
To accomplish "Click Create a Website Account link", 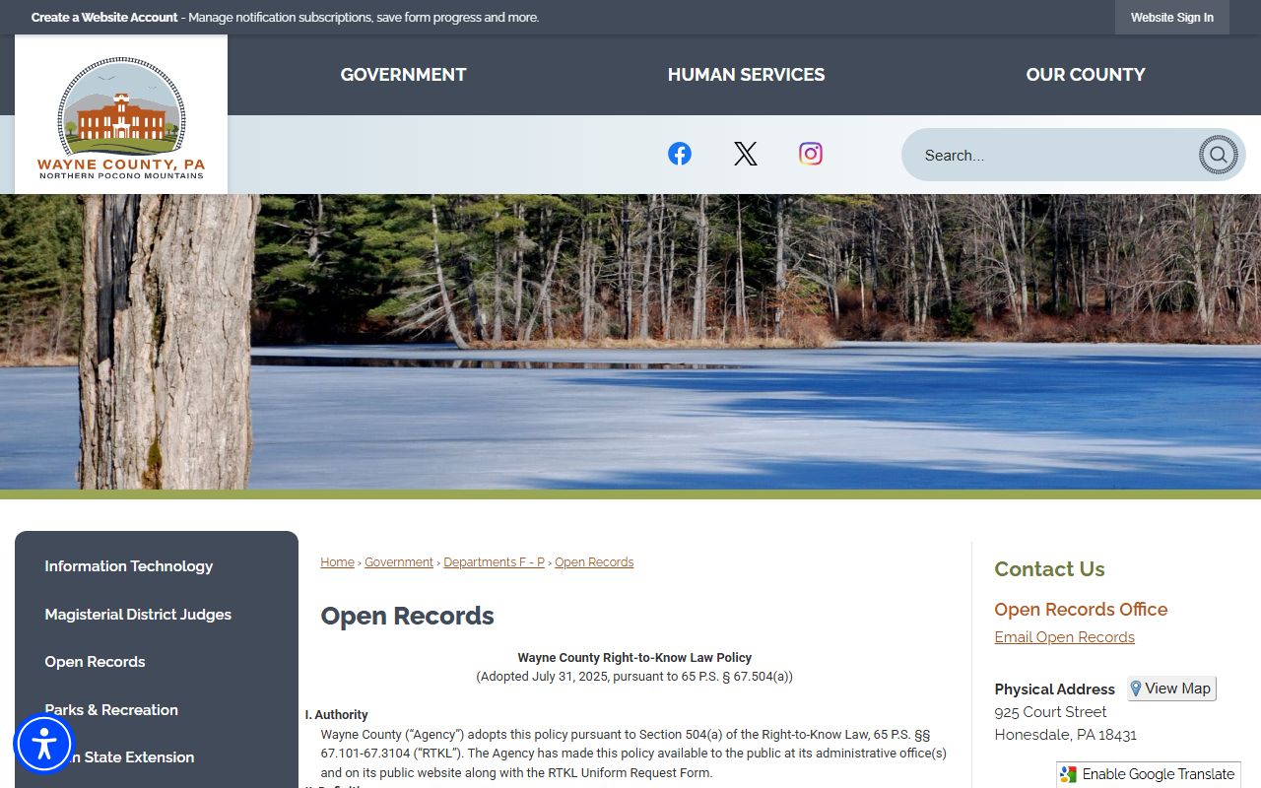I will [104, 18].
